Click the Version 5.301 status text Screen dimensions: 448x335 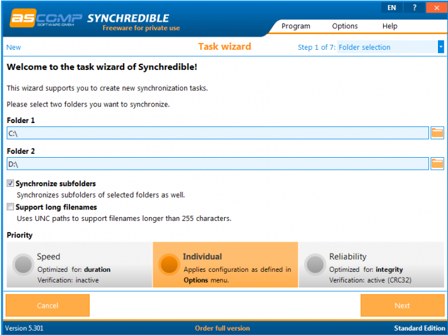pos(24,328)
